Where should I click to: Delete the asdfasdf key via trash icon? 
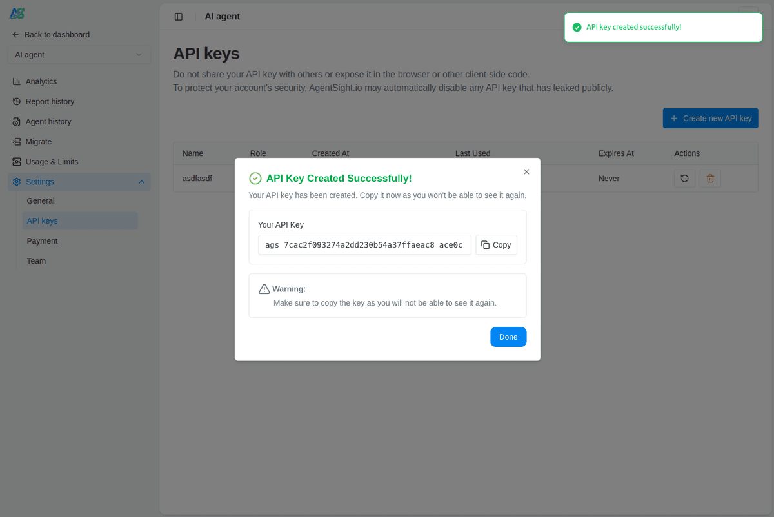click(710, 179)
